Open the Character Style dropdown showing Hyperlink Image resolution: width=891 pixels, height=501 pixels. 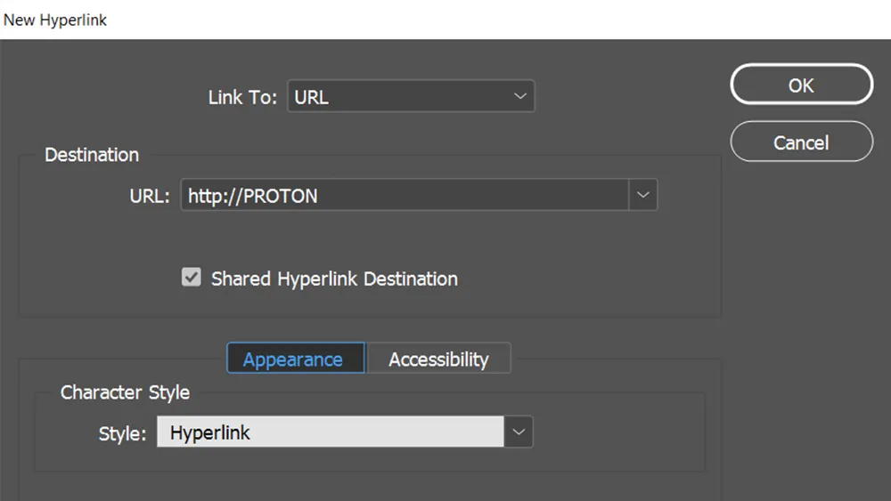coord(330,433)
